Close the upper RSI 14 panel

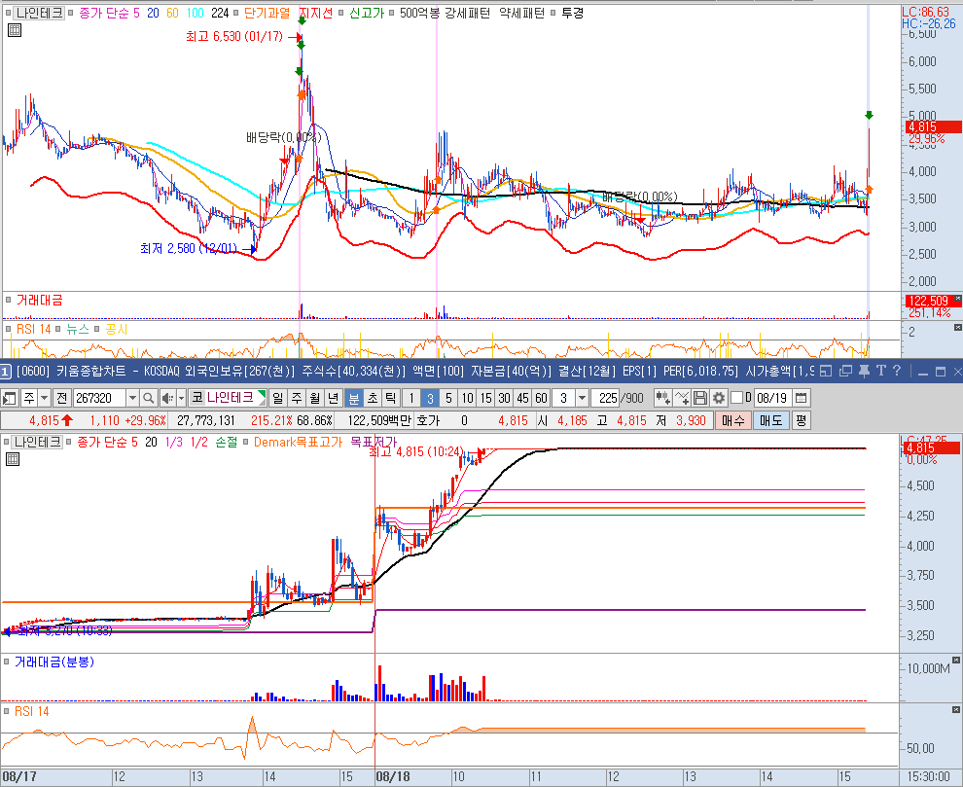click(x=957, y=328)
